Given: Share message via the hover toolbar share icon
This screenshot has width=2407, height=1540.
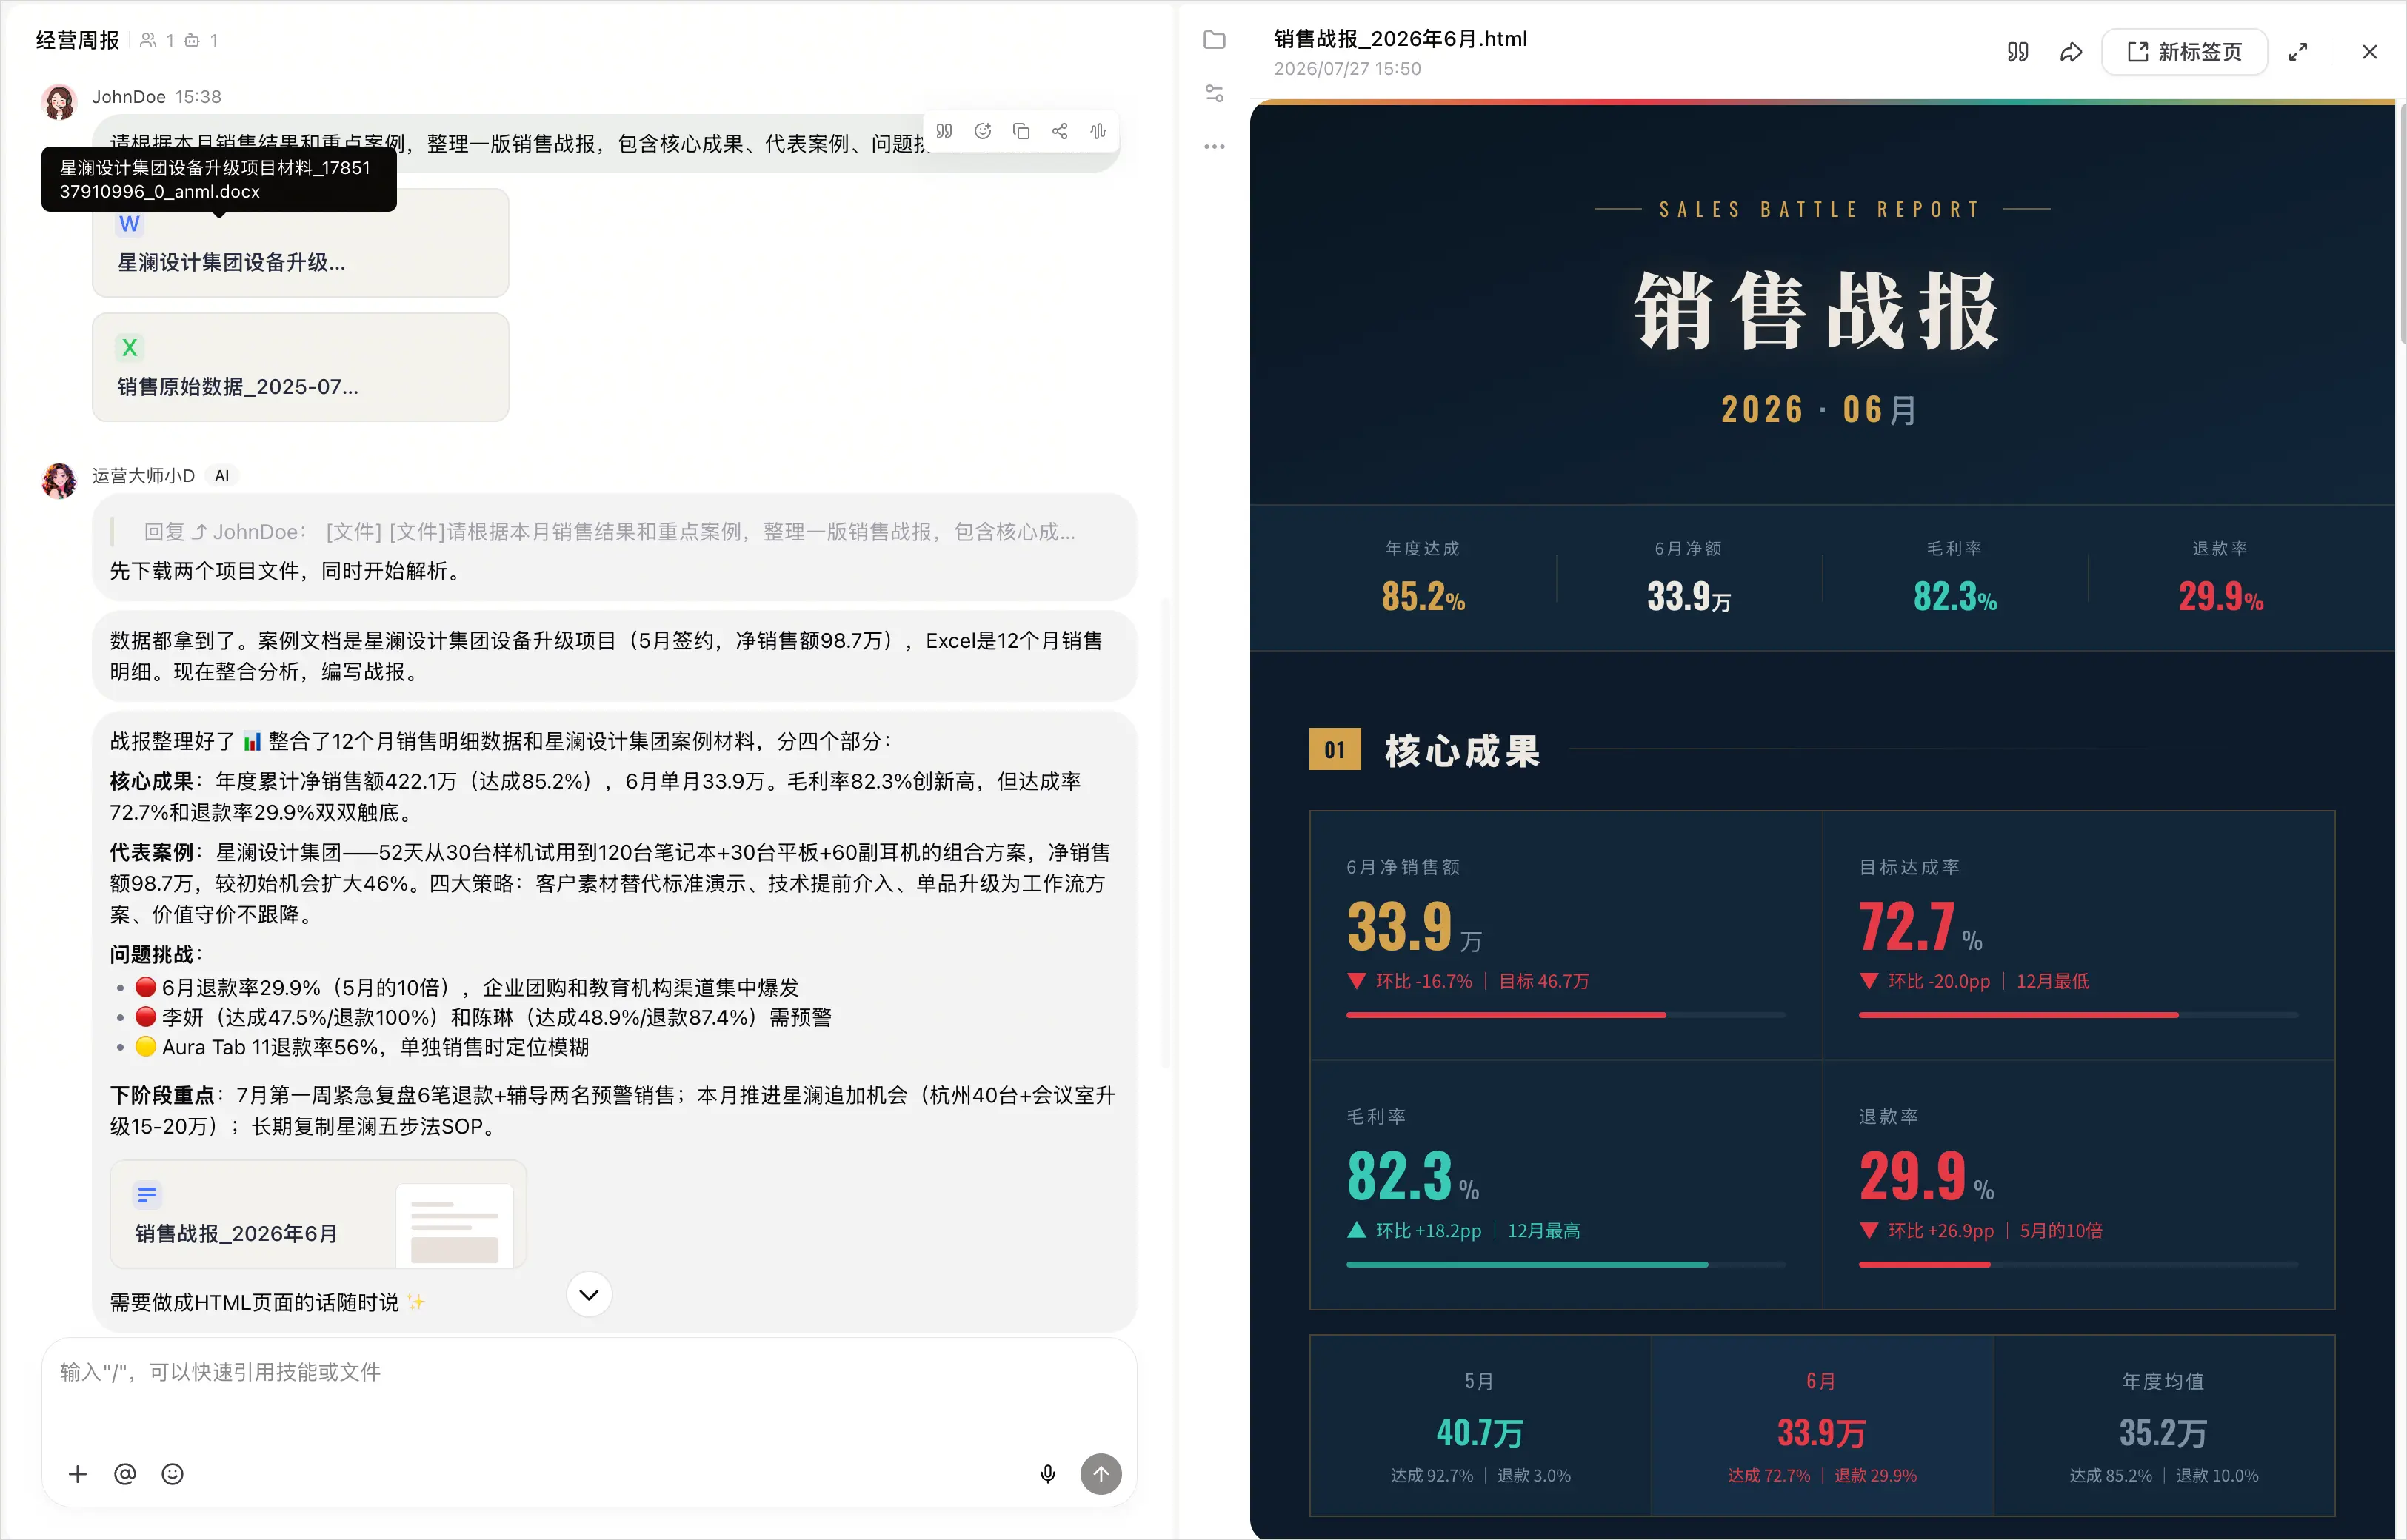Looking at the screenshot, I should tap(1060, 131).
